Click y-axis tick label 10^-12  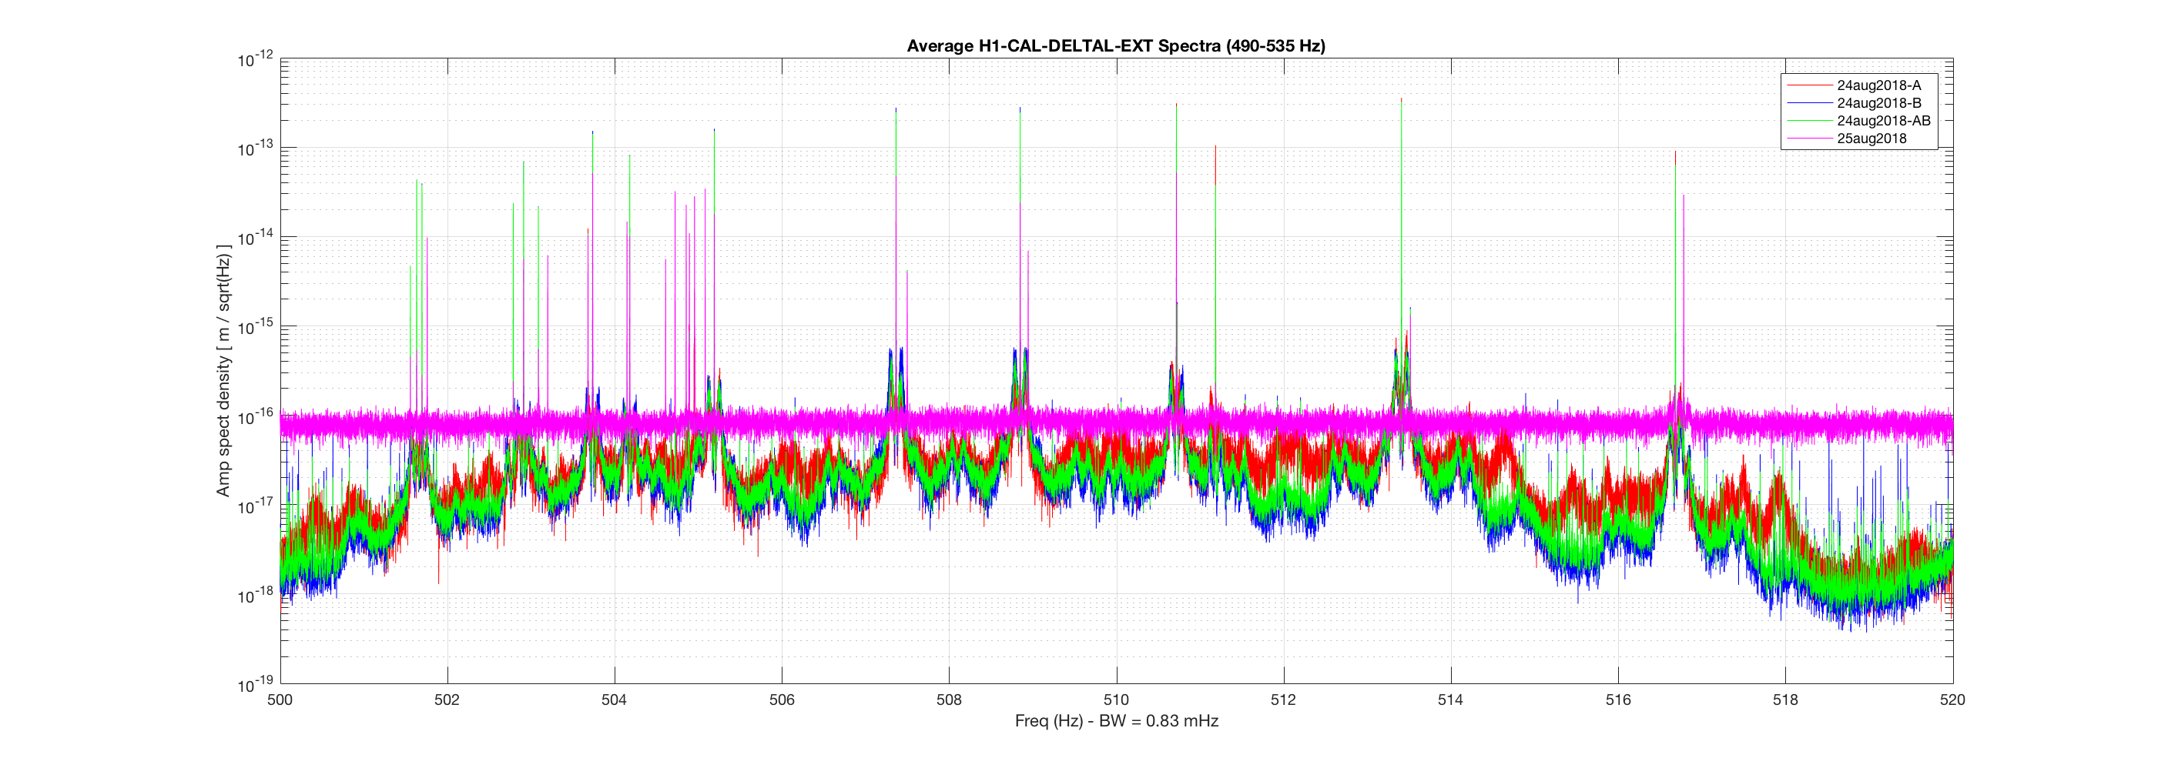[256, 59]
